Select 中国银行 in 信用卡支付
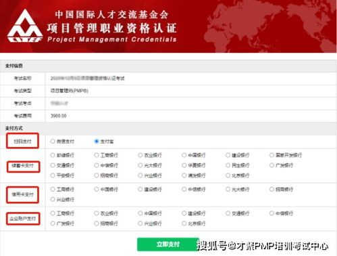This screenshot has height=256, width=337. pyautogui.click(x=97, y=189)
